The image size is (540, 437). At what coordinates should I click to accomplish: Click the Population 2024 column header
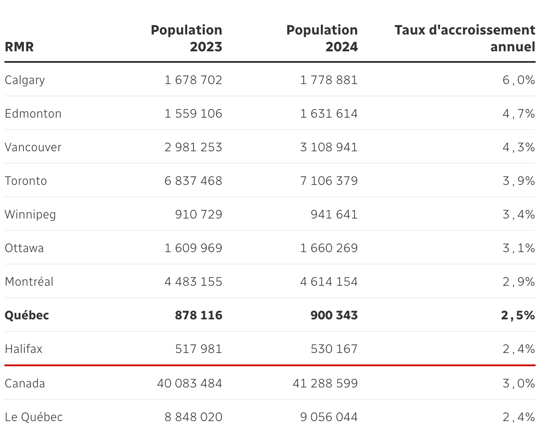click(322, 38)
